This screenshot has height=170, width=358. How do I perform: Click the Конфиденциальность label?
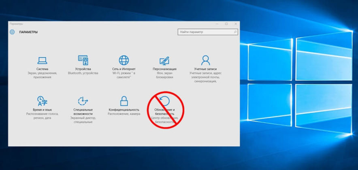coord(124,110)
